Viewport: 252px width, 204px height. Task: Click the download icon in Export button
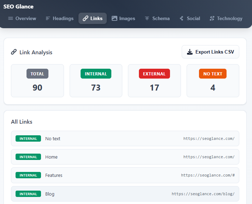pos(190,52)
